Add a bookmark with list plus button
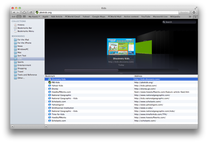208x143 pixels. [x=46, y=127]
